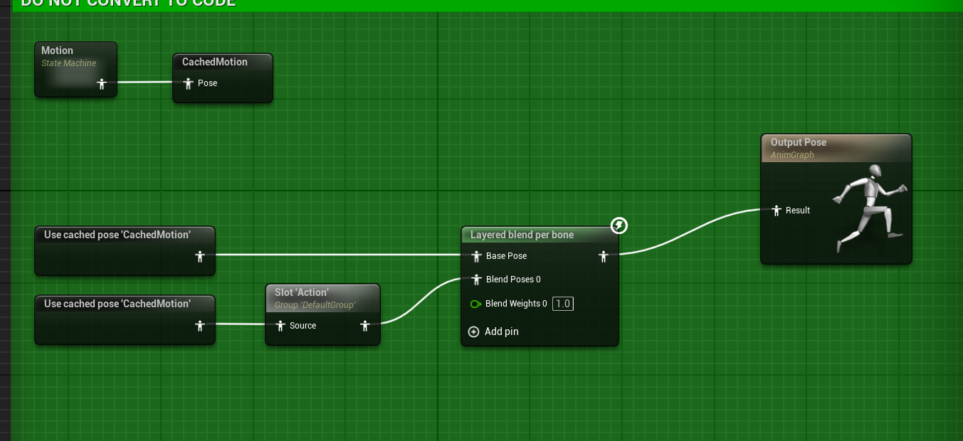Click the running figure image on Output Pose
963x441 pixels.
(868, 208)
